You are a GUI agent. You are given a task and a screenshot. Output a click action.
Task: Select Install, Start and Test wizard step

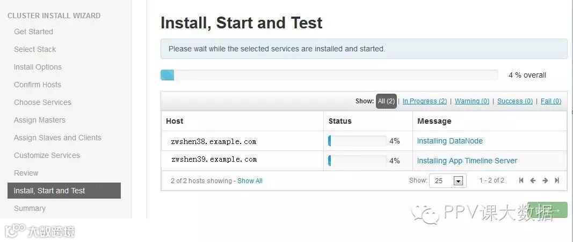[64, 191]
